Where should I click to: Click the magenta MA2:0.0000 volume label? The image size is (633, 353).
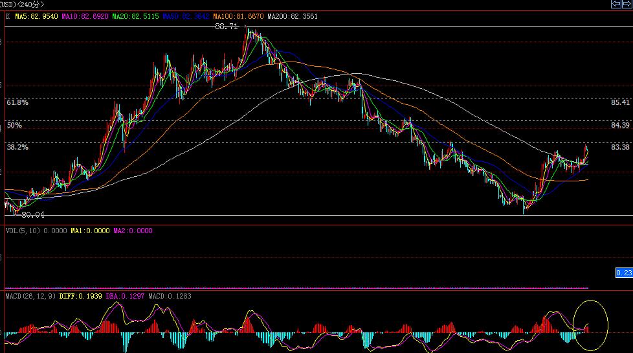pos(133,231)
